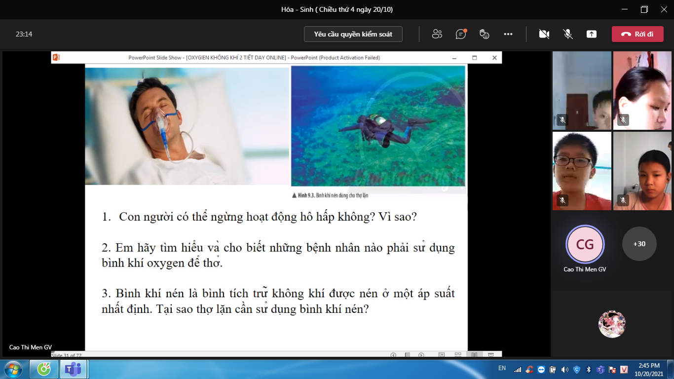The height and width of the screenshot is (379, 674).
Task: Click the red V tray icon
Action: coord(624,370)
